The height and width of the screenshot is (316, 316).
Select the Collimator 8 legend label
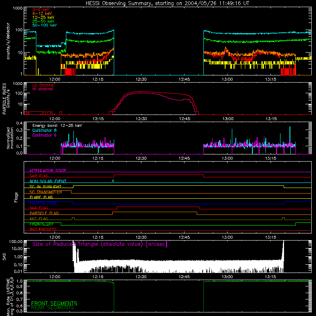click(44, 130)
